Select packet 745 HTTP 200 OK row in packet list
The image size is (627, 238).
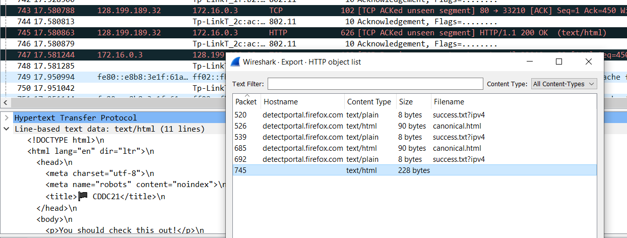click(x=313, y=32)
